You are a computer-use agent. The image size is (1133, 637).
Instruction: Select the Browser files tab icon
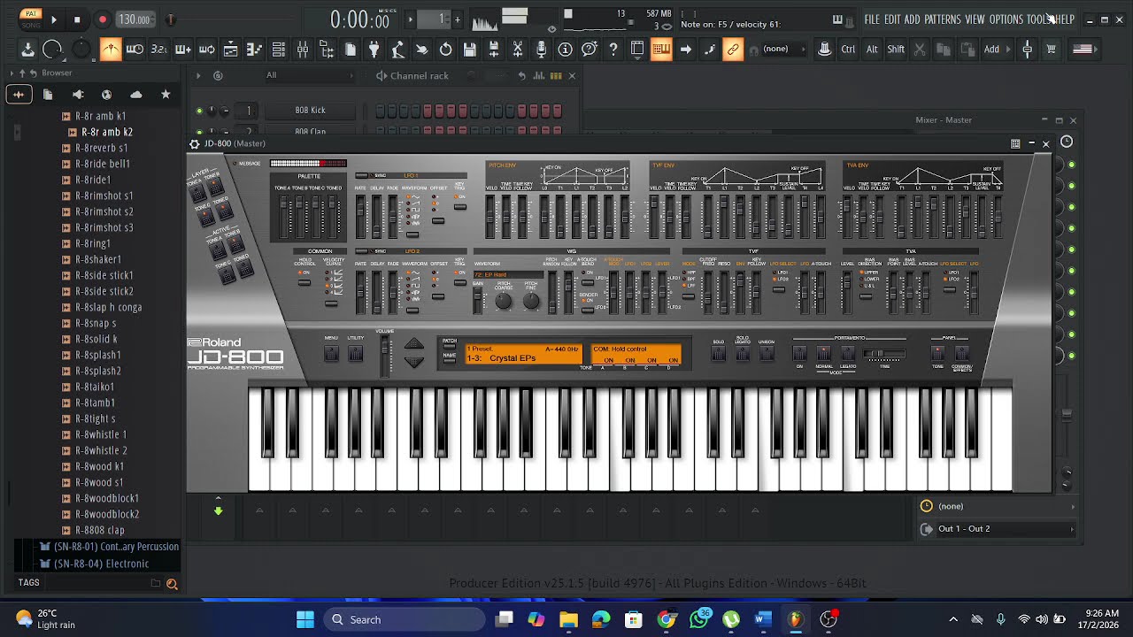(48, 94)
